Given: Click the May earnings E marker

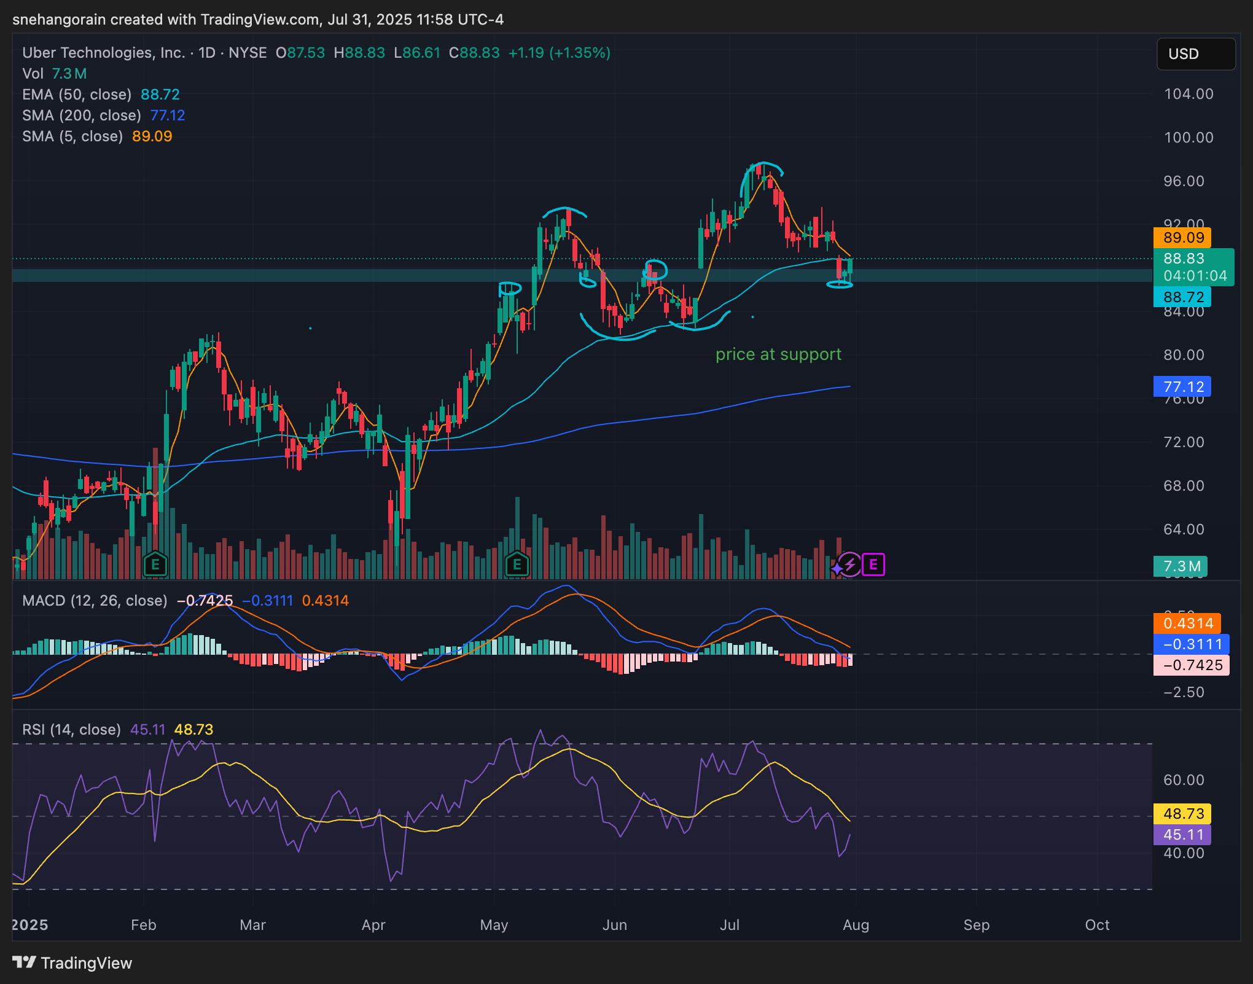Looking at the screenshot, I should click(517, 564).
